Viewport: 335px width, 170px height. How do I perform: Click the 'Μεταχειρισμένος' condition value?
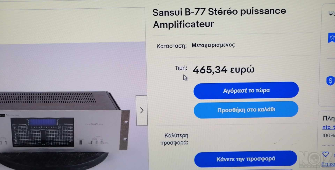click(x=213, y=45)
